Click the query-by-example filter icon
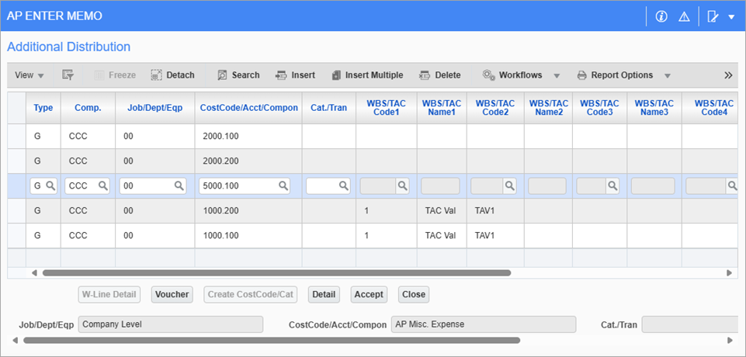Image resolution: width=746 pixels, height=357 pixels. coord(68,75)
